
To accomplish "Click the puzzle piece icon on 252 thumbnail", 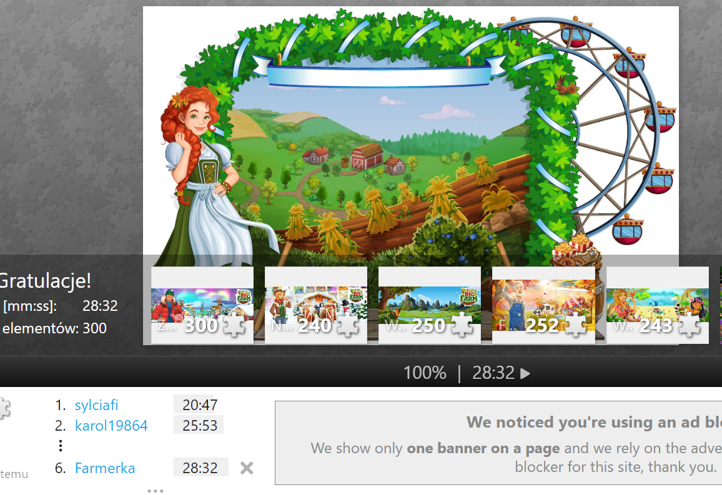I will tap(576, 326).
